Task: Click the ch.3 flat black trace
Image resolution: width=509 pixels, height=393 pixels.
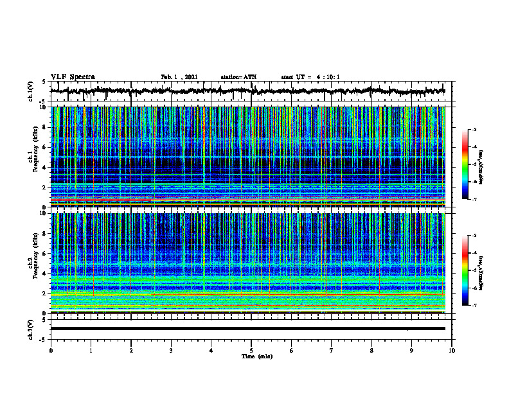Action: 248,329
